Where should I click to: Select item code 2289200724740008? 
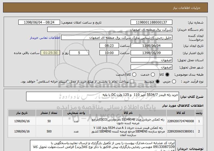click(181, 121)
